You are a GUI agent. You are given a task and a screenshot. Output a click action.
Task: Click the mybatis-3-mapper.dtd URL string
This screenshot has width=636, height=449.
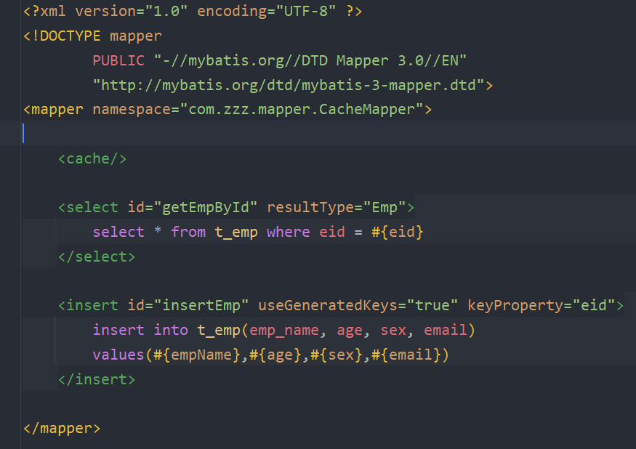pos(289,85)
